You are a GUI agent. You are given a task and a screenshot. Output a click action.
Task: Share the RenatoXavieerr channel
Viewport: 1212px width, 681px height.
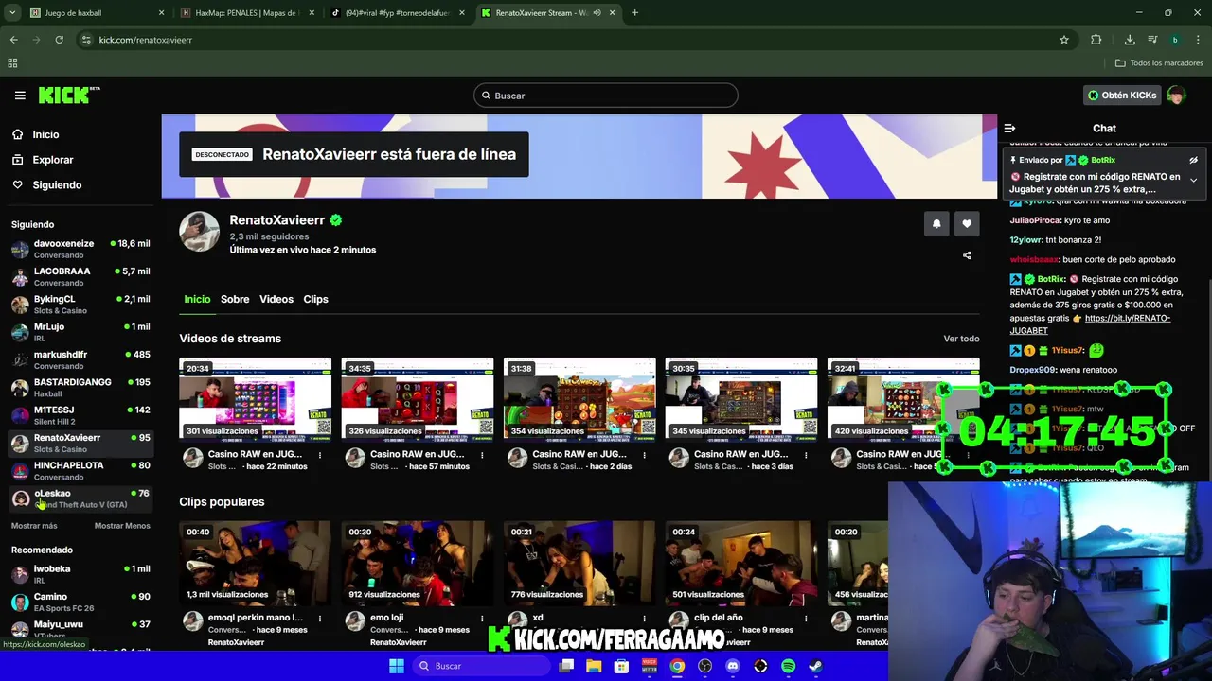[x=967, y=255]
